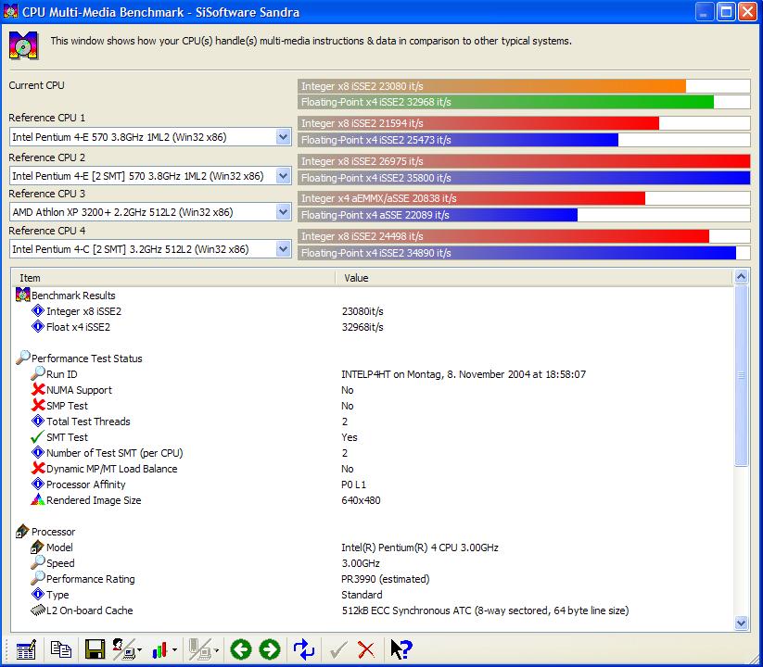This screenshot has height=667, width=763.
Task: Open Reference CPU 4 dropdown
Action: point(283,249)
